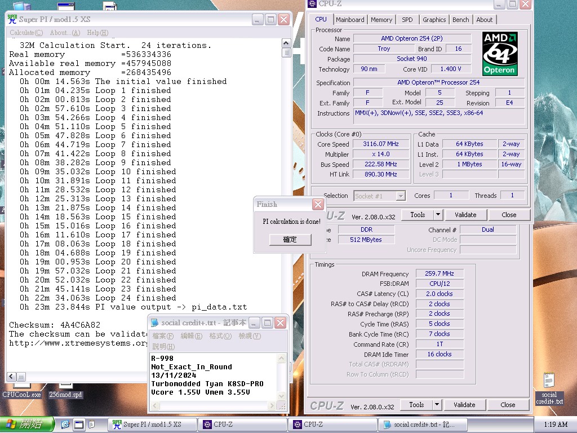Click the AMD 64 Opteron logo
Viewport: 577px width, 433px height.
pos(500,54)
